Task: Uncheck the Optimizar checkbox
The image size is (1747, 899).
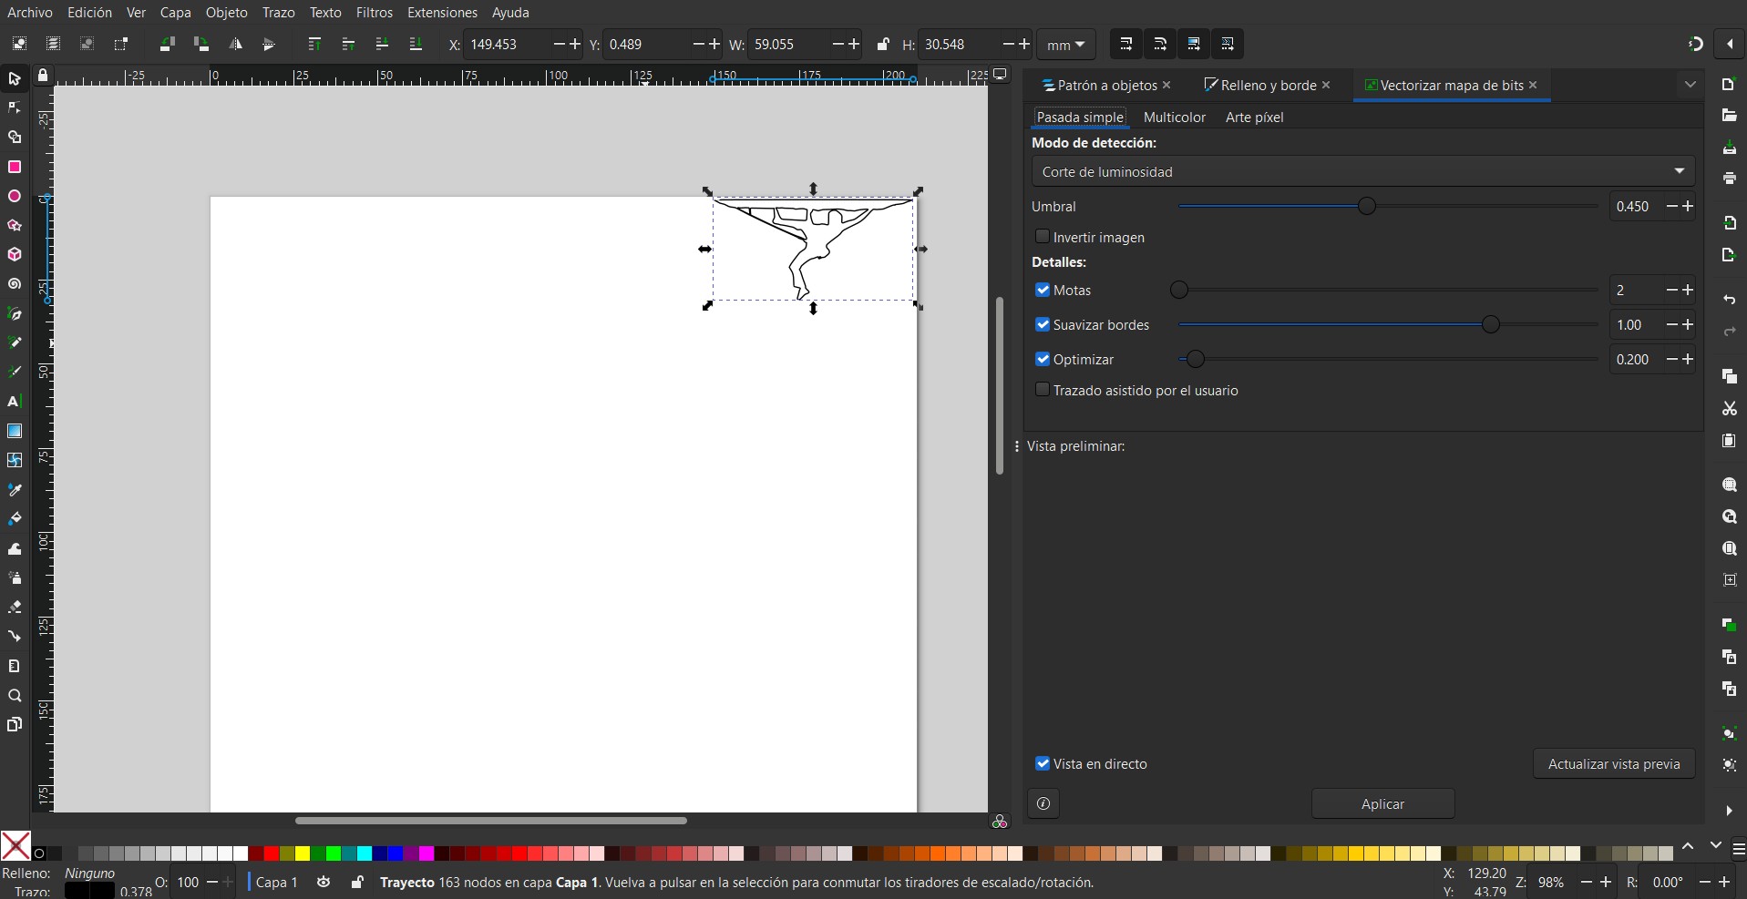Action: click(1043, 359)
